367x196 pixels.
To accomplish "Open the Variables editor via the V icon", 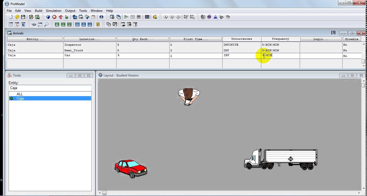I will [x=62, y=24].
